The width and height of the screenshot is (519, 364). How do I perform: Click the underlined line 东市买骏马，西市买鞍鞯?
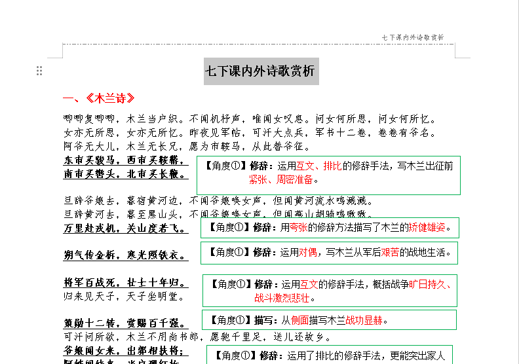[126, 160]
